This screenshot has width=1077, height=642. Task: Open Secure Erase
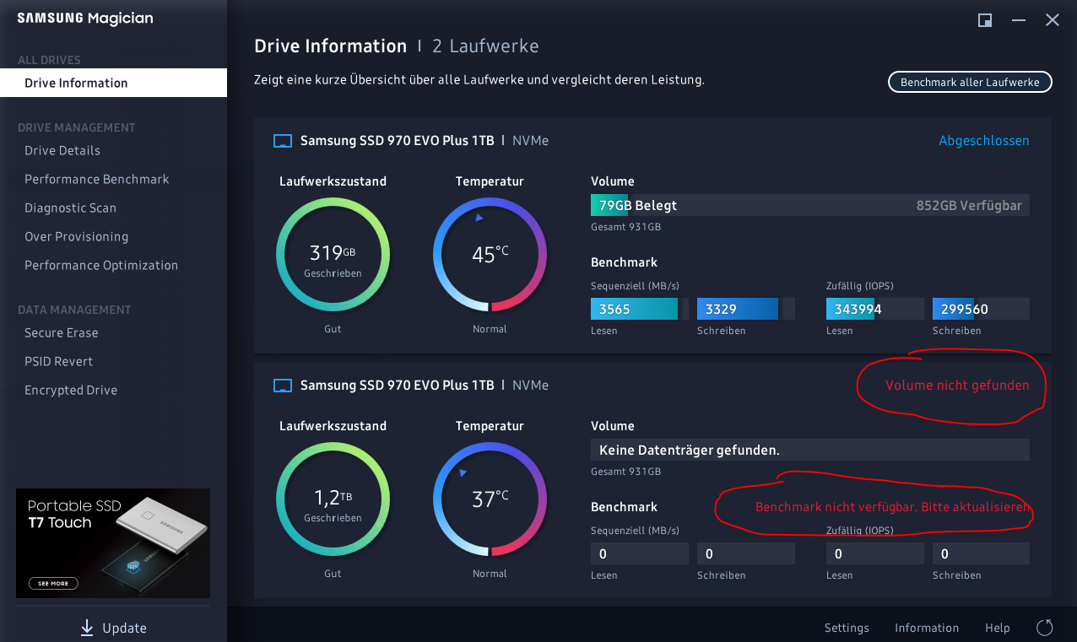pos(61,332)
